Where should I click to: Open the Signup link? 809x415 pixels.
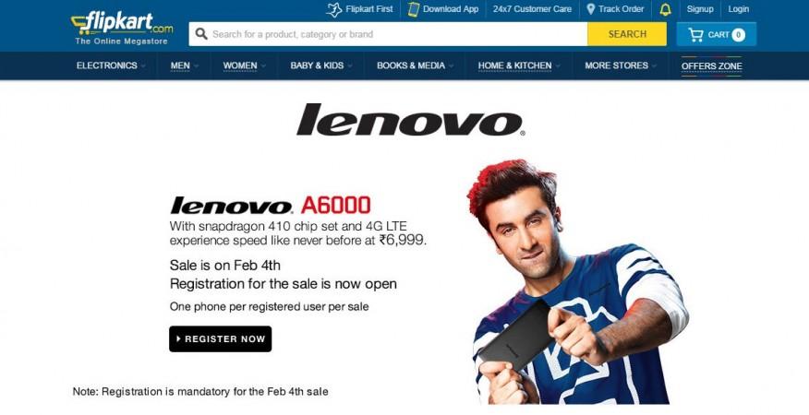tap(700, 9)
